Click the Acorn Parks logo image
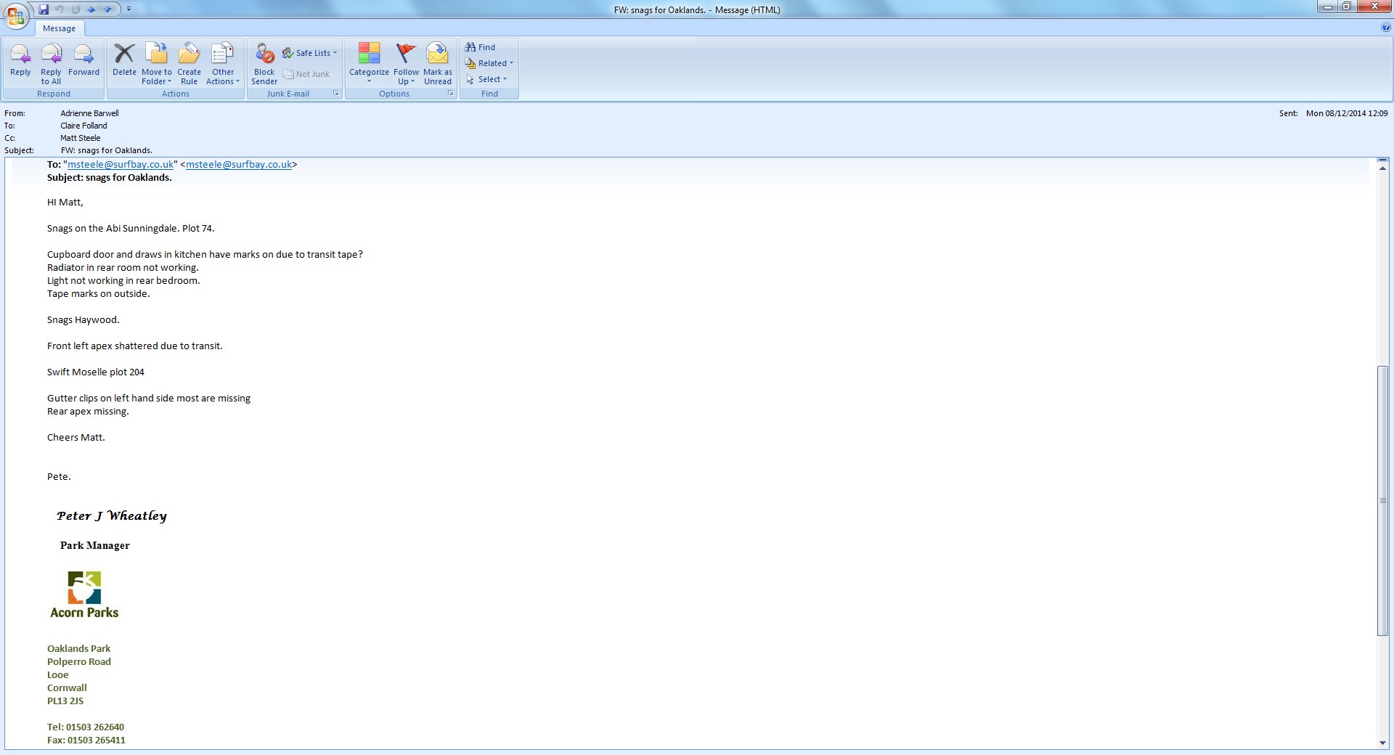Image resolution: width=1394 pixels, height=755 pixels. [84, 595]
